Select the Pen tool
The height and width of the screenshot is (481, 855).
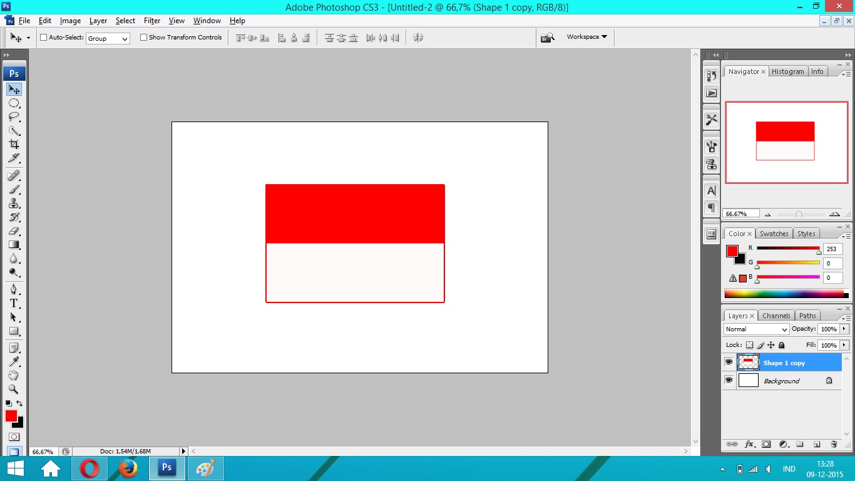click(x=14, y=289)
